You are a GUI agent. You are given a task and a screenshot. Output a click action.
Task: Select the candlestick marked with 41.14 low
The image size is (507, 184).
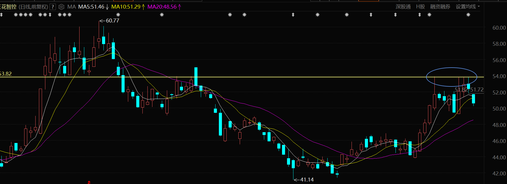click(x=293, y=169)
